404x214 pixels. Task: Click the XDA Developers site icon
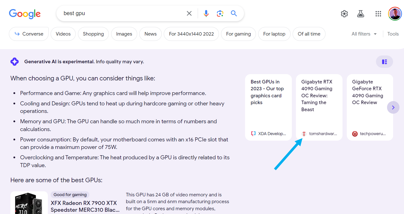click(253, 134)
